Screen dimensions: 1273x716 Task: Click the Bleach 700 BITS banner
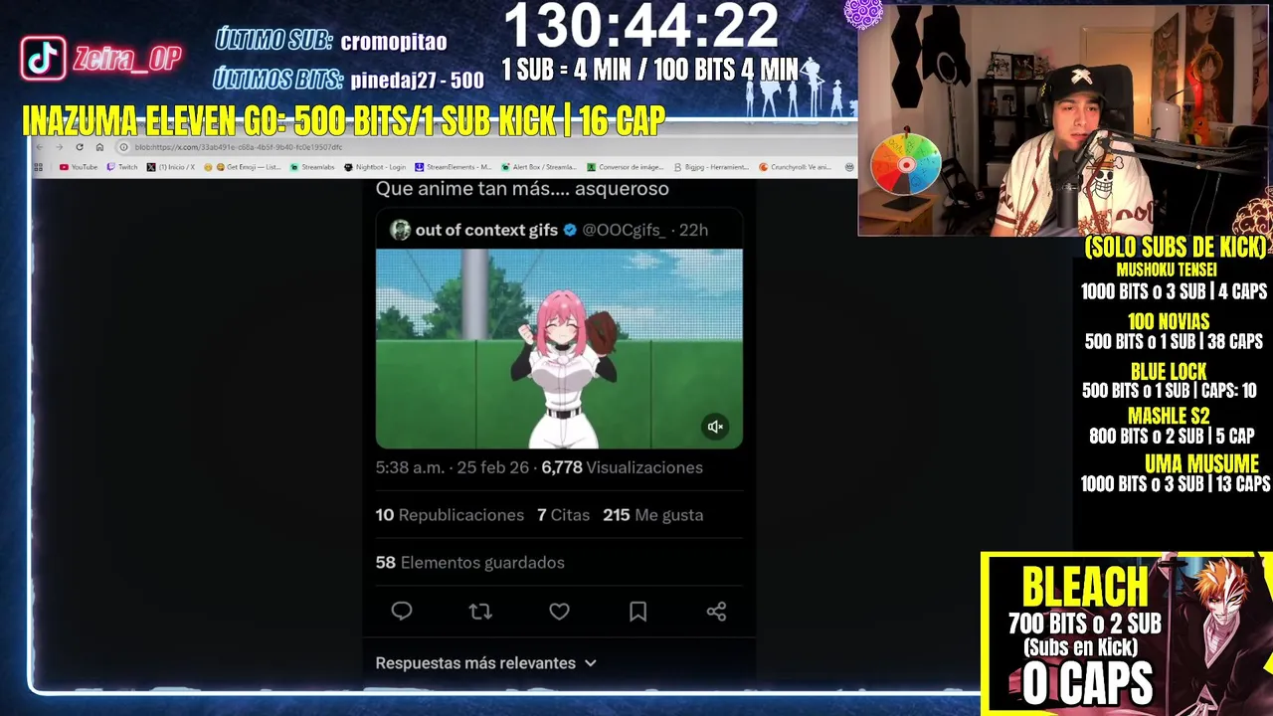click(1126, 633)
